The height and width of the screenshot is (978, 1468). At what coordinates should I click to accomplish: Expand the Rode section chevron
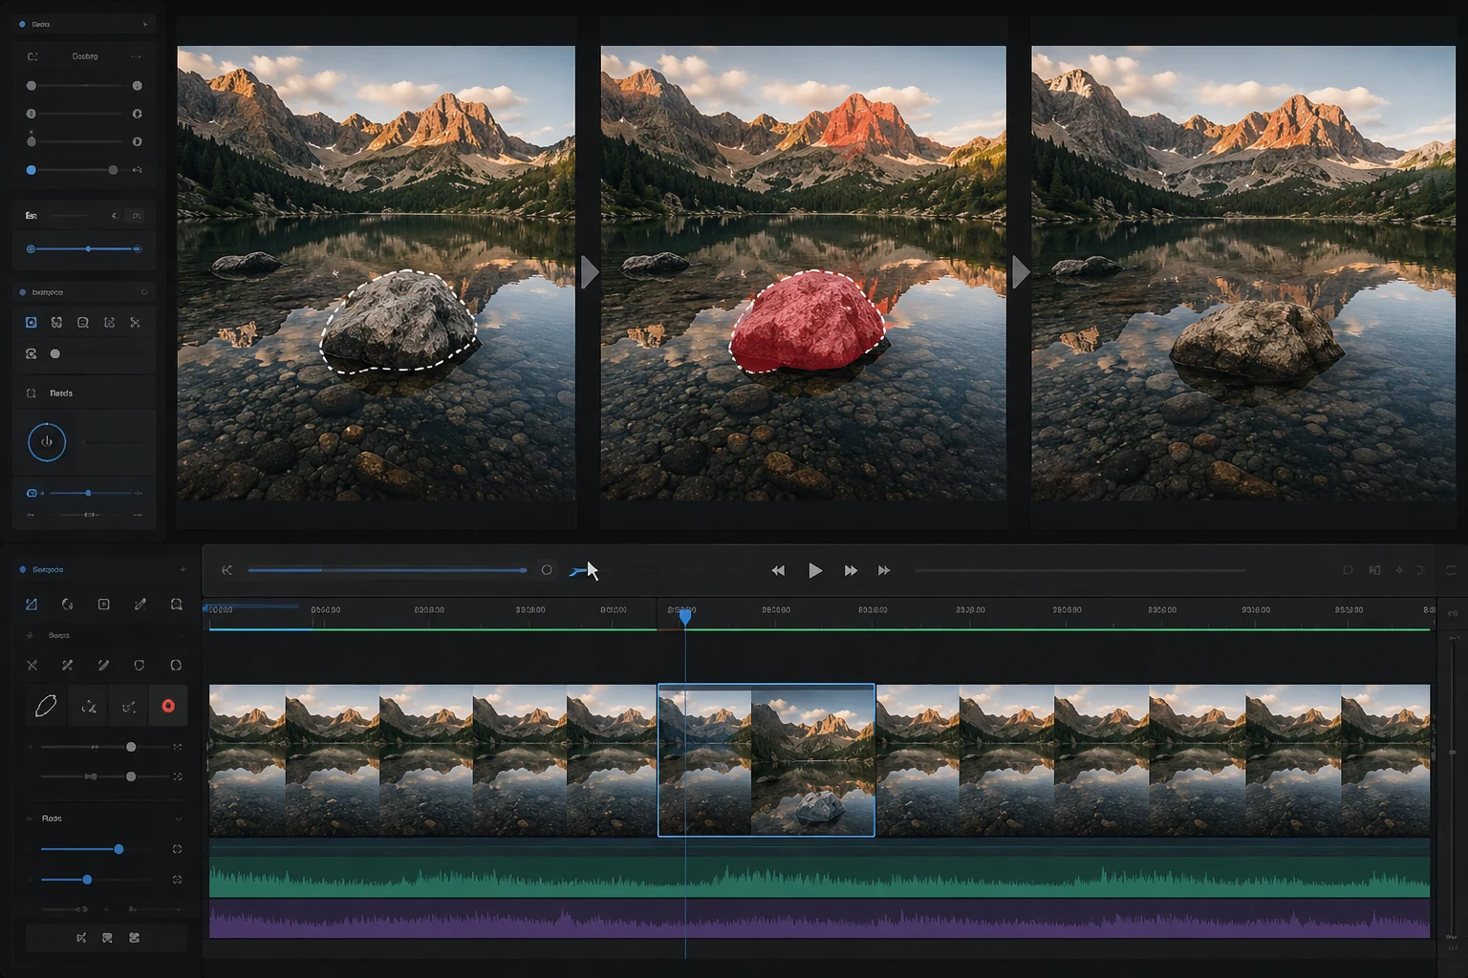tap(178, 819)
